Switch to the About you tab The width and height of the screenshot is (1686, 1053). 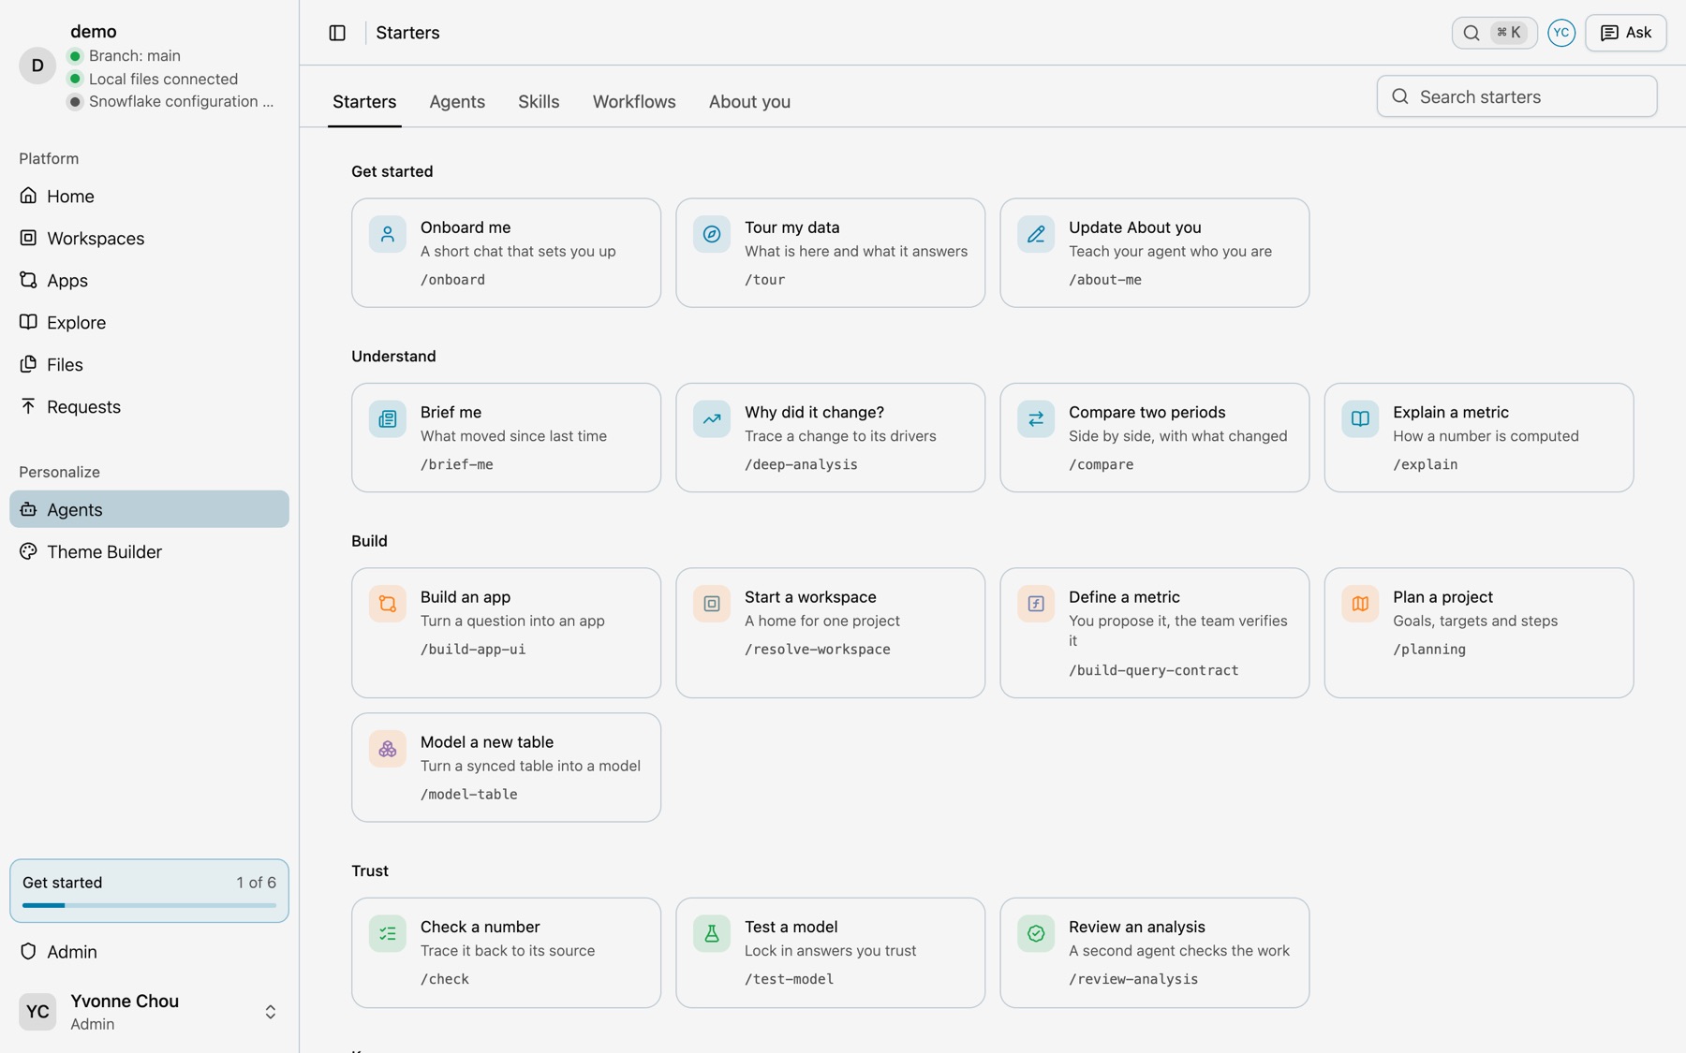click(x=749, y=102)
